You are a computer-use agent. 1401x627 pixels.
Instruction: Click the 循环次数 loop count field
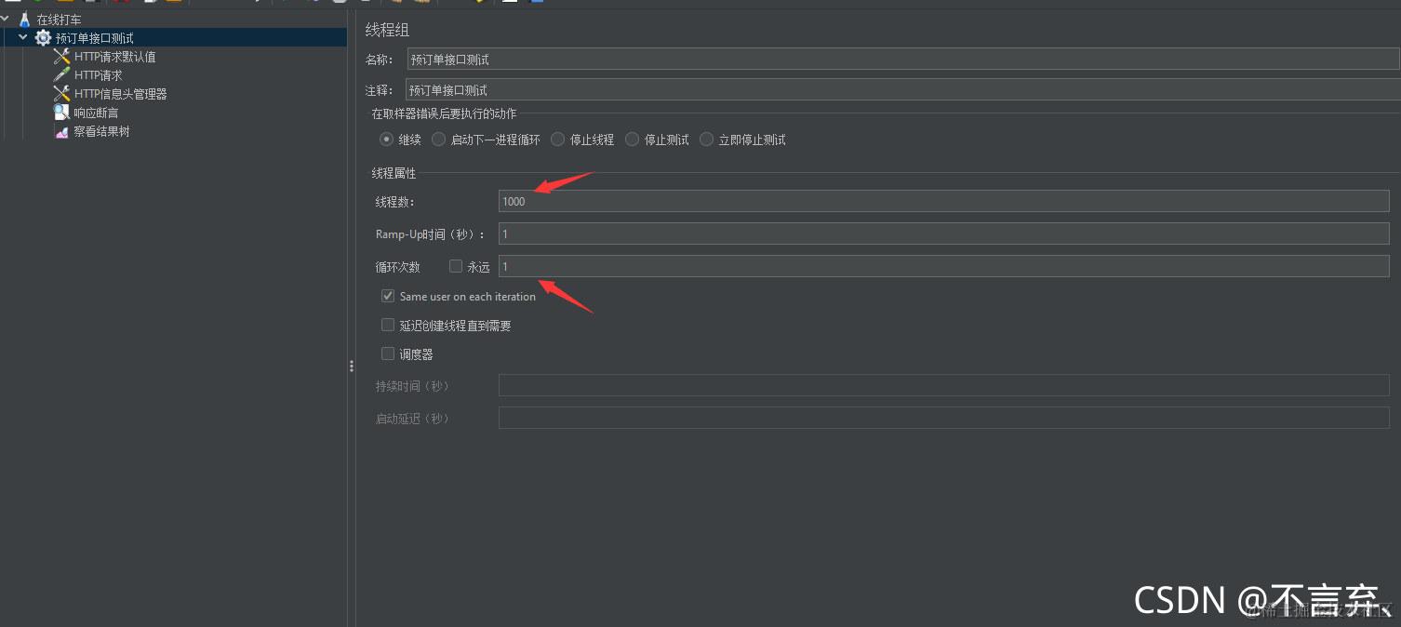click(x=944, y=266)
